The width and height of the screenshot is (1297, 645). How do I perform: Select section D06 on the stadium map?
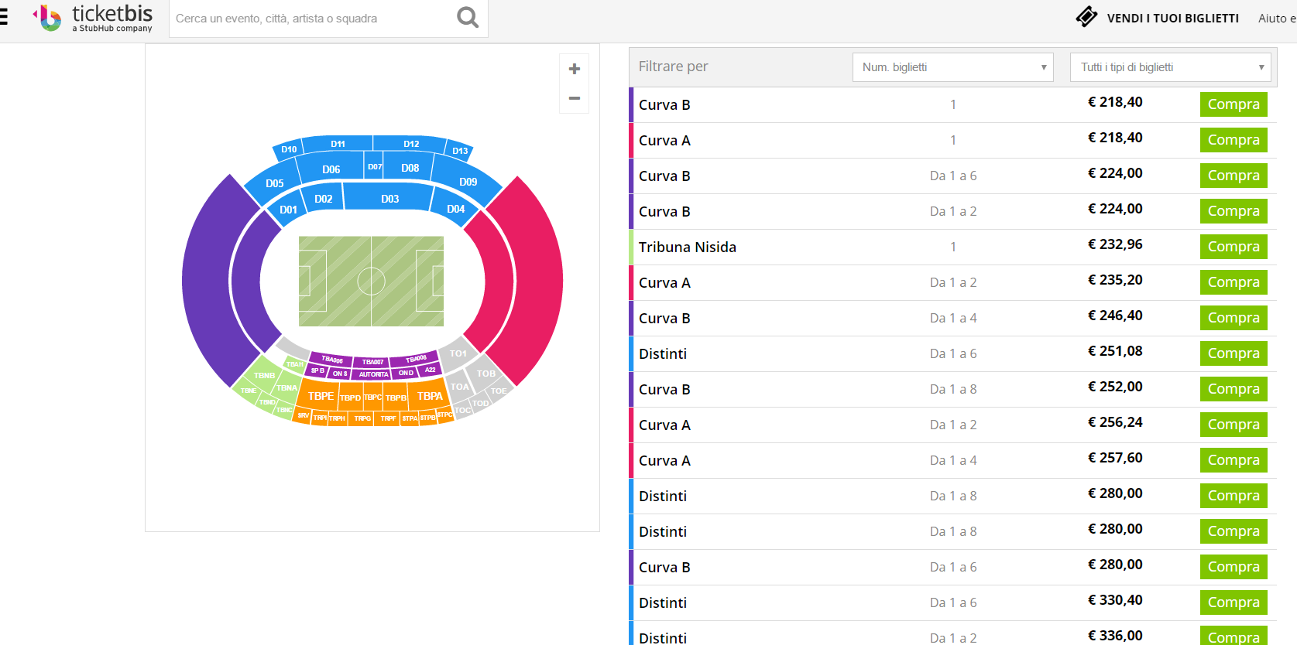331,169
